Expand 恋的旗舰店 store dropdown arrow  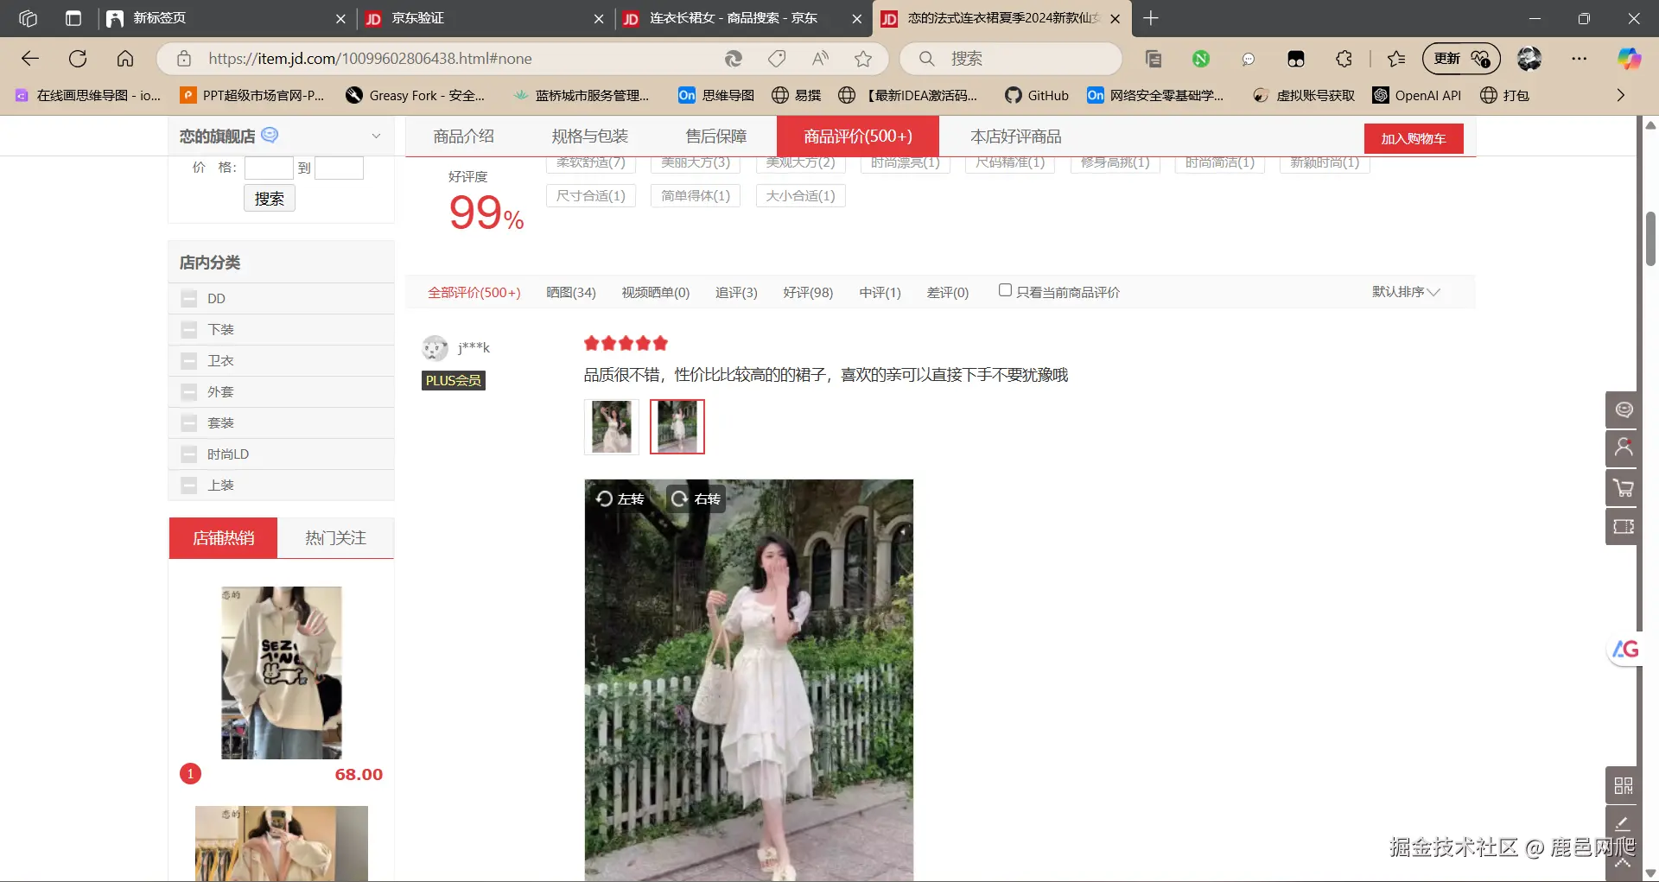coord(376,136)
